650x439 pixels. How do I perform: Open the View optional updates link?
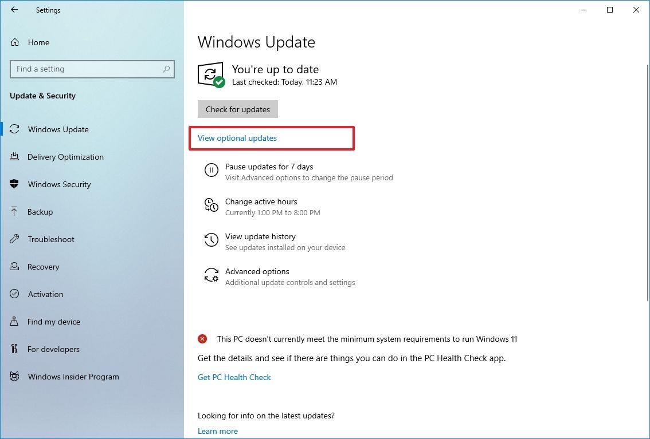click(x=237, y=138)
